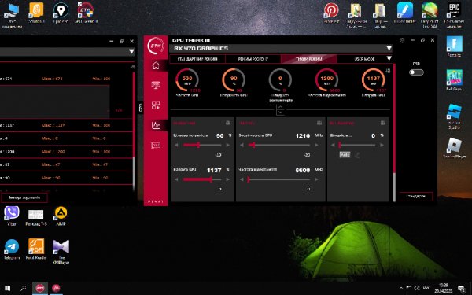
Task: Open the settings icon in the monitor window
Action: pyautogui.click(x=132, y=67)
